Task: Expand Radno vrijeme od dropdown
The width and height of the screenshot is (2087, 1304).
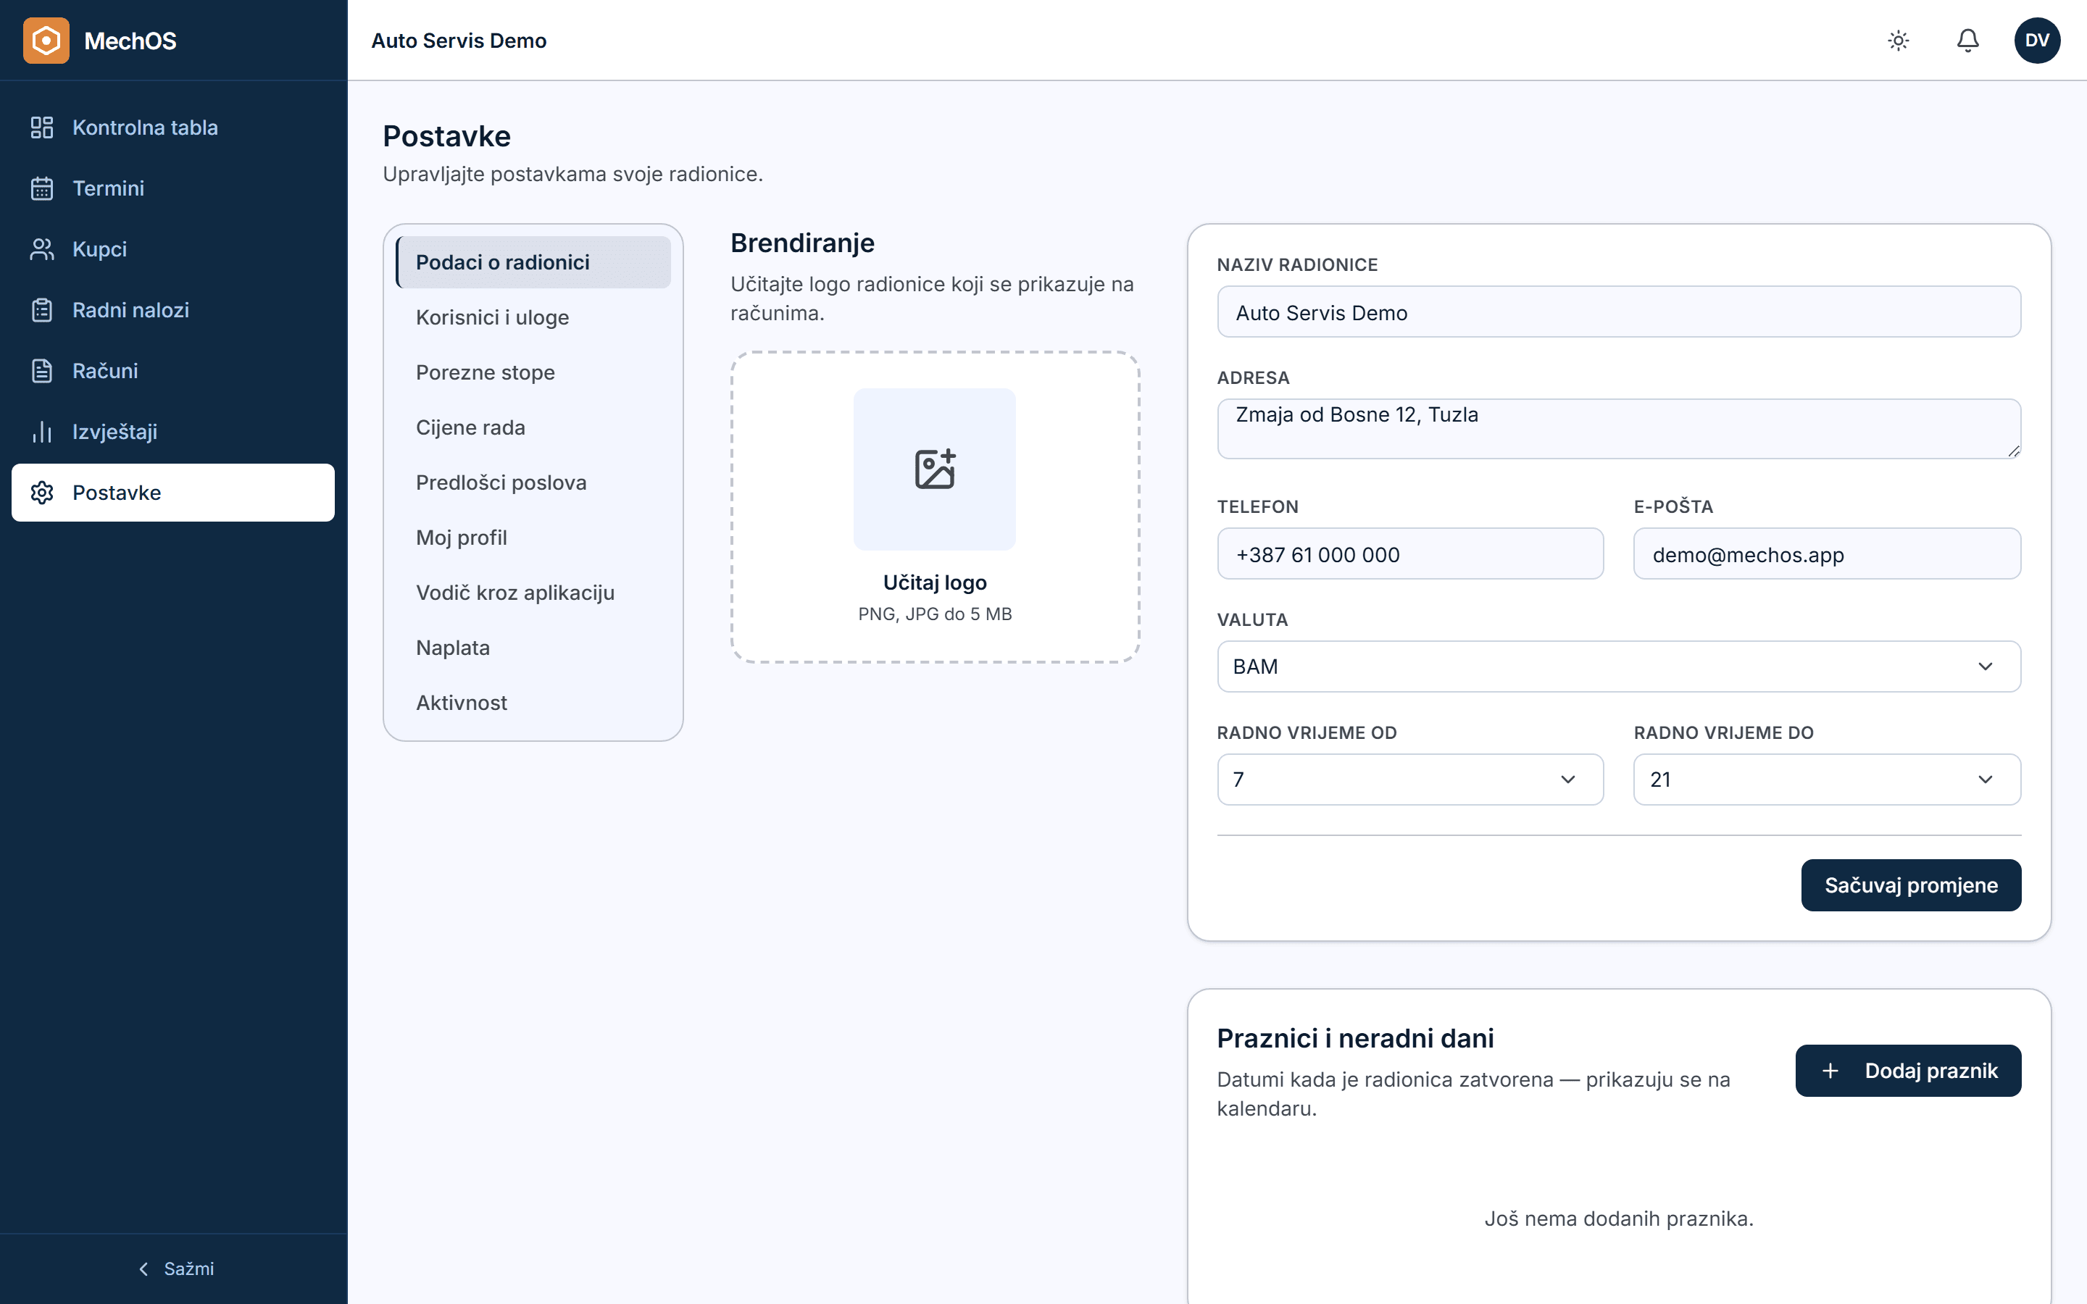Action: [1410, 780]
